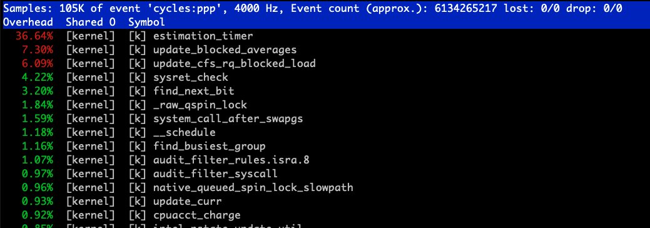Click the [k] marker beside sysret_check

(x=137, y=77)
